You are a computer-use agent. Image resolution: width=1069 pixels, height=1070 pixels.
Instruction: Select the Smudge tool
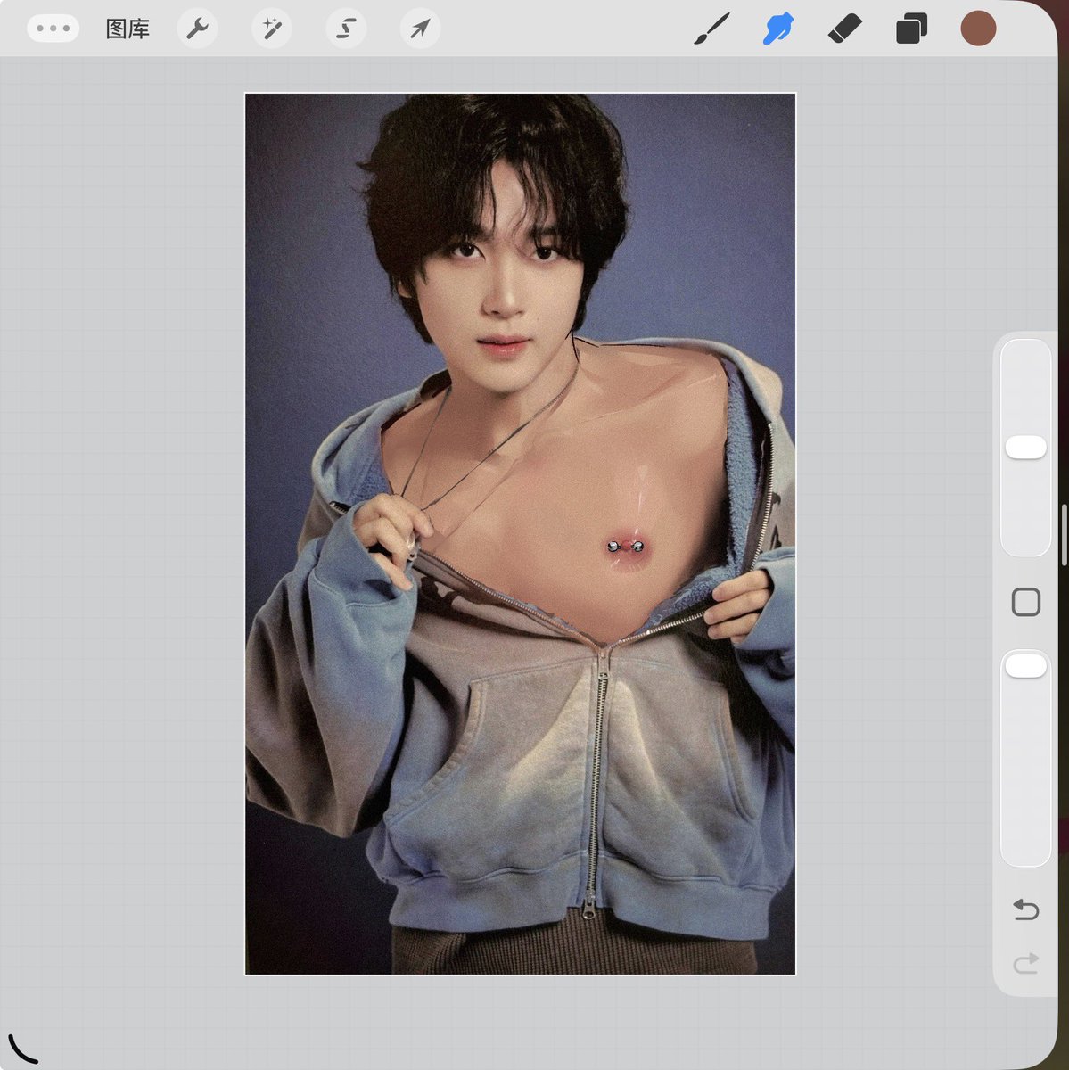click(x=778, y=29)
